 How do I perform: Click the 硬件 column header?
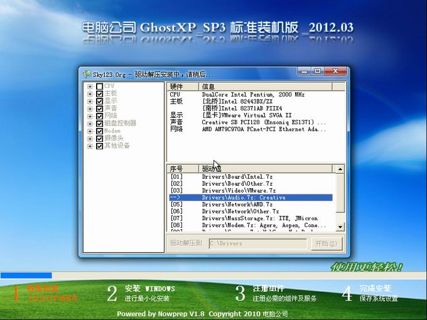pos(183,87)
